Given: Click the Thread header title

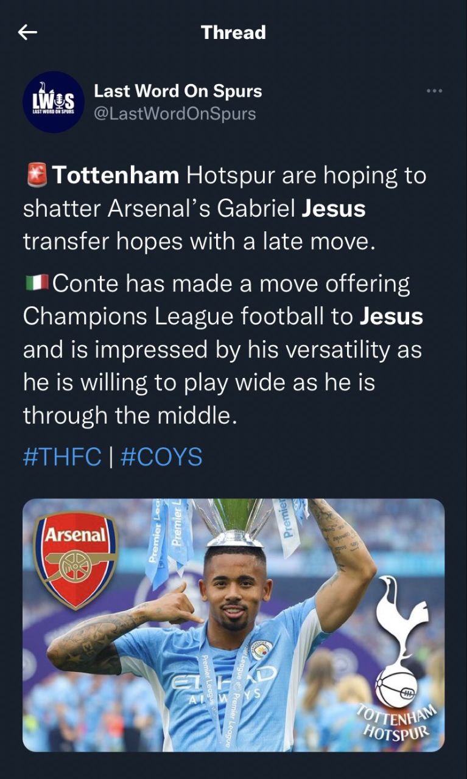Looking at the screenshot, I should coord(233,32).
